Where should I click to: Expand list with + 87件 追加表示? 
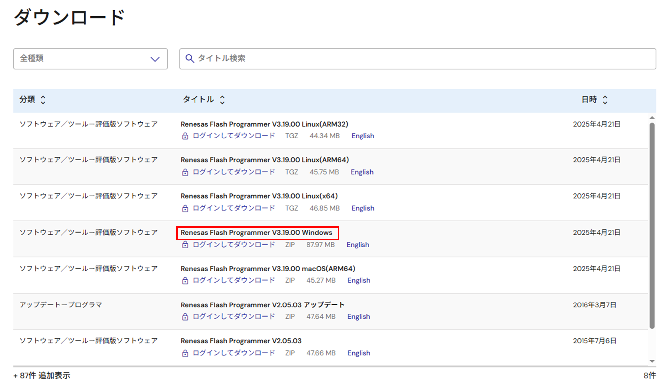tap(42, 375)
